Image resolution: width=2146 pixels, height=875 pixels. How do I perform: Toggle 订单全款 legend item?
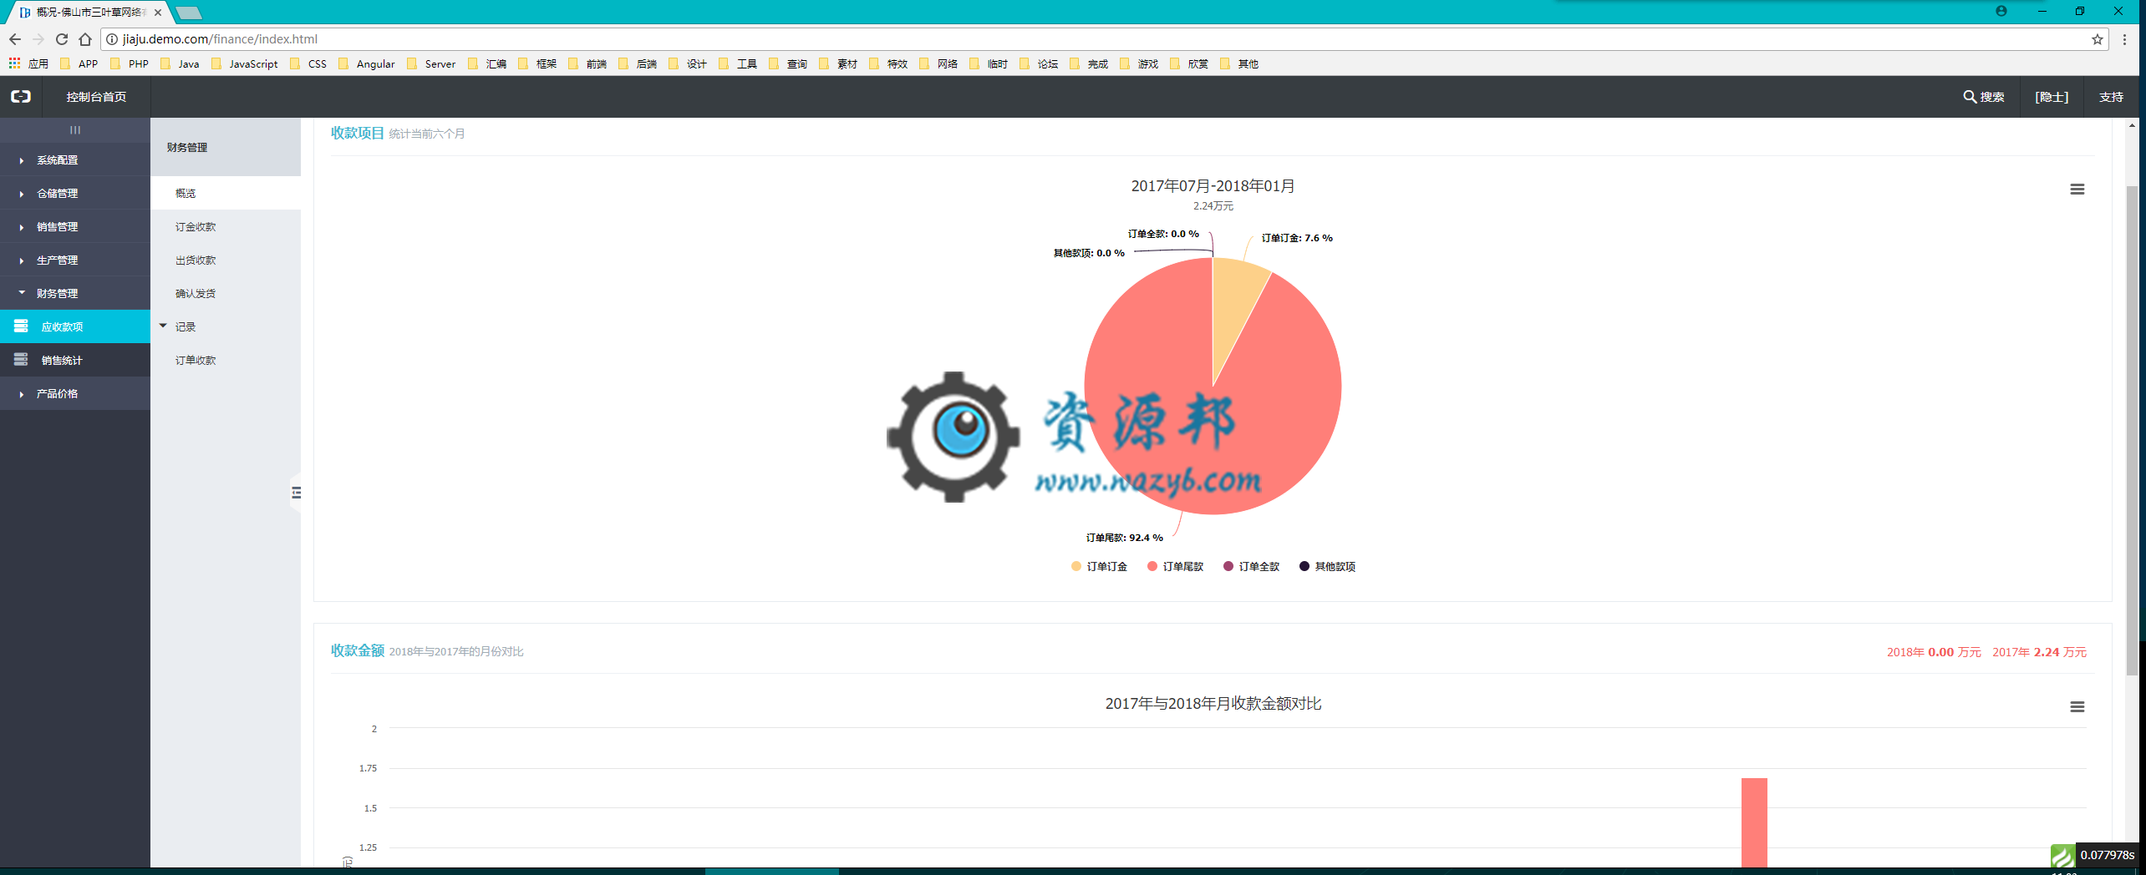1251,567
